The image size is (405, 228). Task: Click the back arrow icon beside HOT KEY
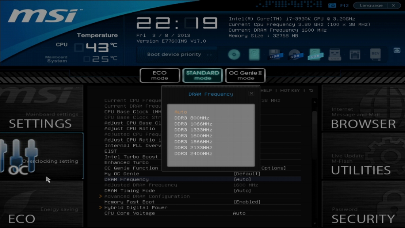(311, 91)
